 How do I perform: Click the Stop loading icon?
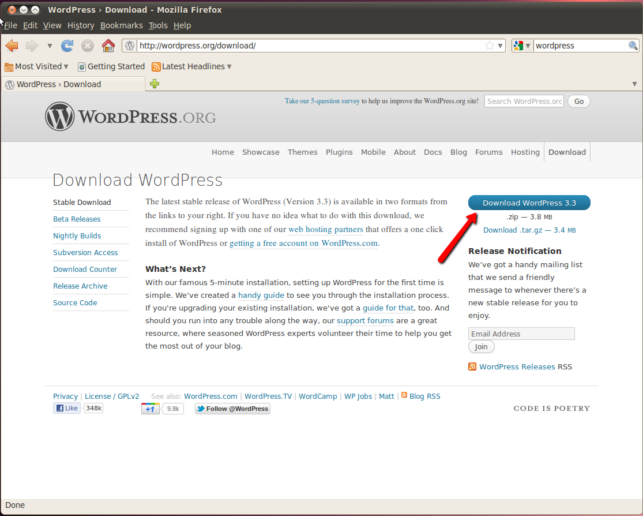pyautogui.click(x=87, y=46)
